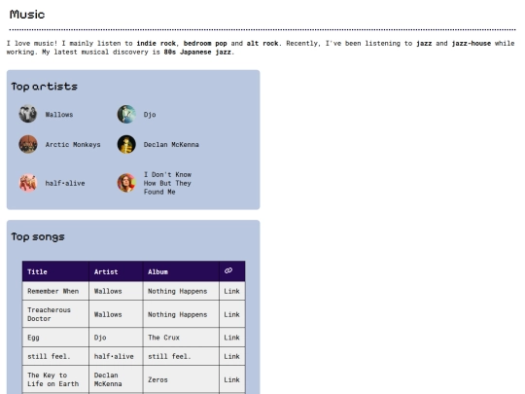Click The Crux album cell
This screenshot has height=394, width=525.
click(x=181, y=337)
